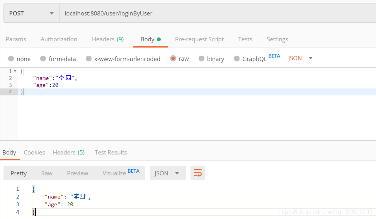Select the raw body radio button

click(173, 58)
